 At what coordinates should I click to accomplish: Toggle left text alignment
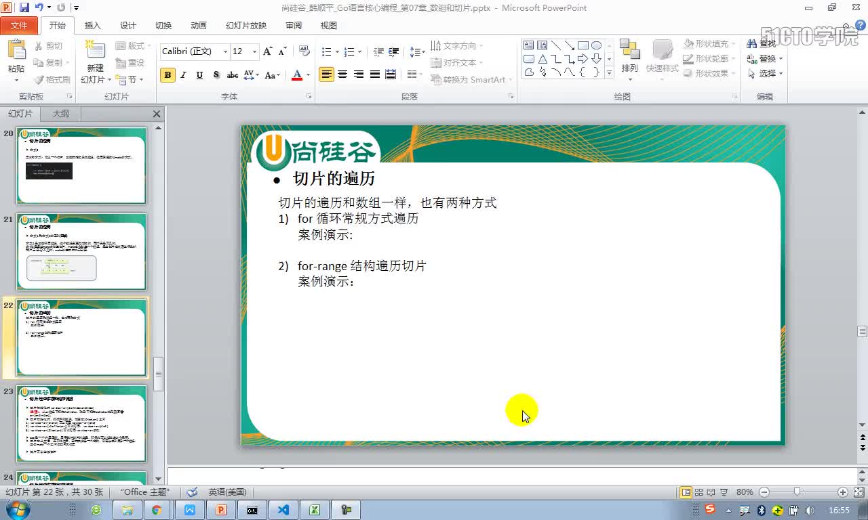(327, 74)
